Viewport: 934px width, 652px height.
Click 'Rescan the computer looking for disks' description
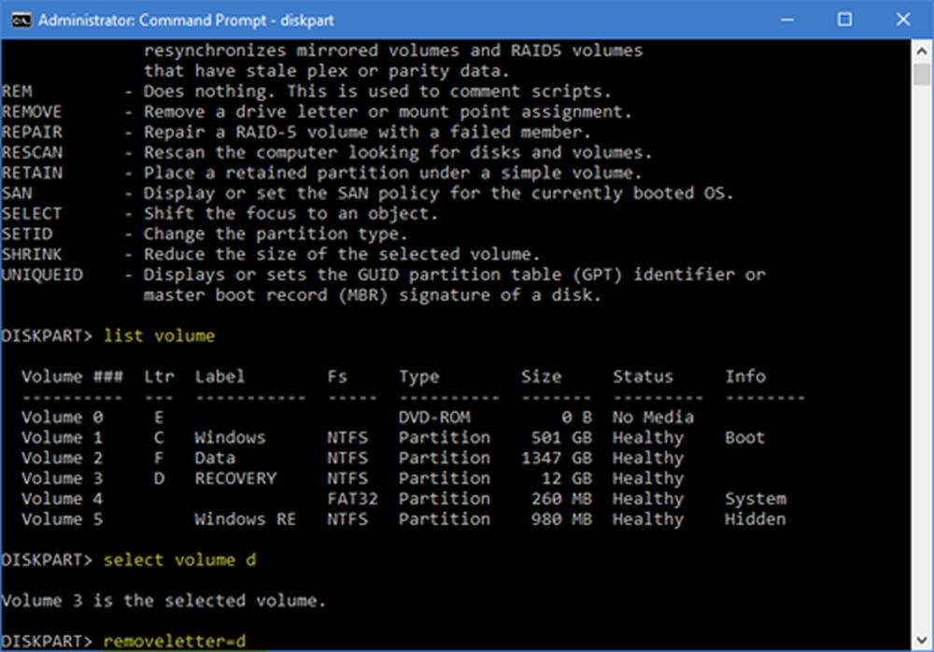[x=398, y=152]
